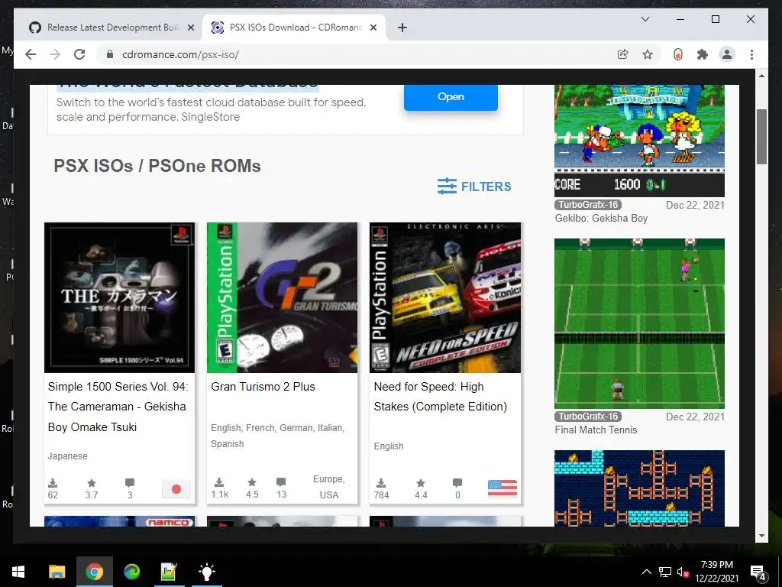The height and width of the screenshot is (587, 782).
Task: Open Need for Speed cover thumbnail
Action: 445,297
